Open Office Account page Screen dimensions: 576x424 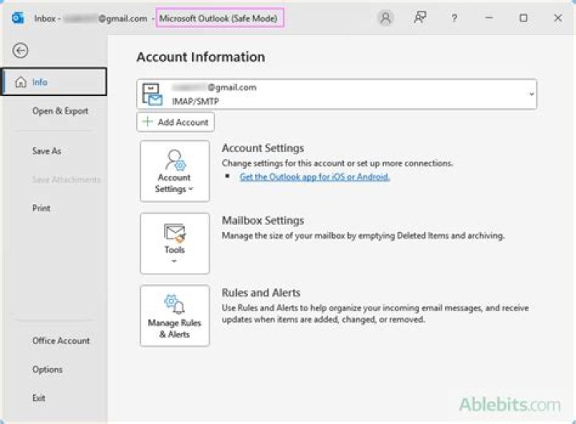pos(61,340)
